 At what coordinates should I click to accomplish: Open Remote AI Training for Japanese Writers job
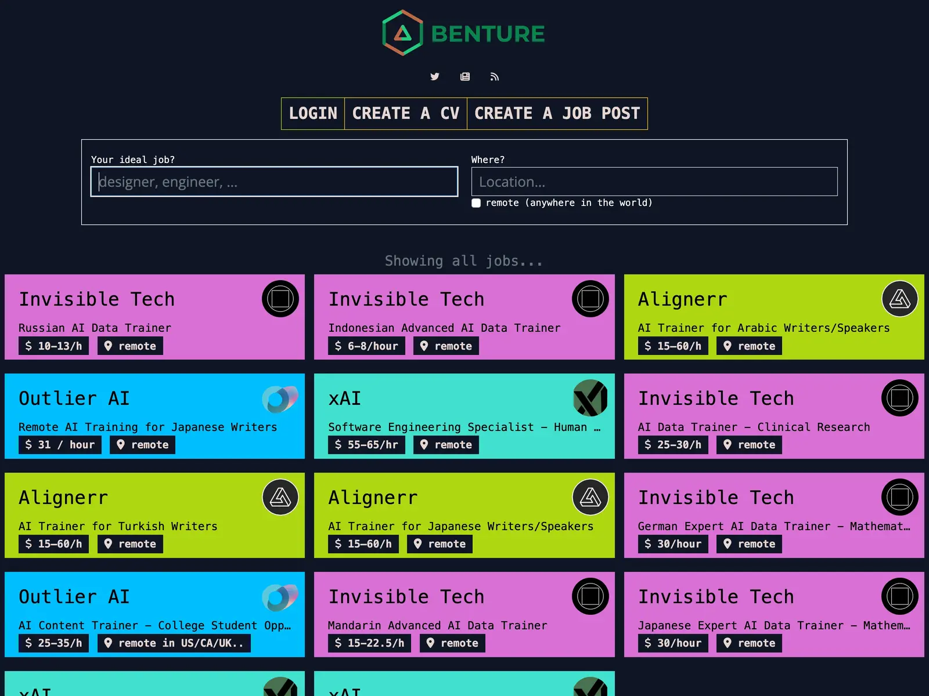coord(147,427)
